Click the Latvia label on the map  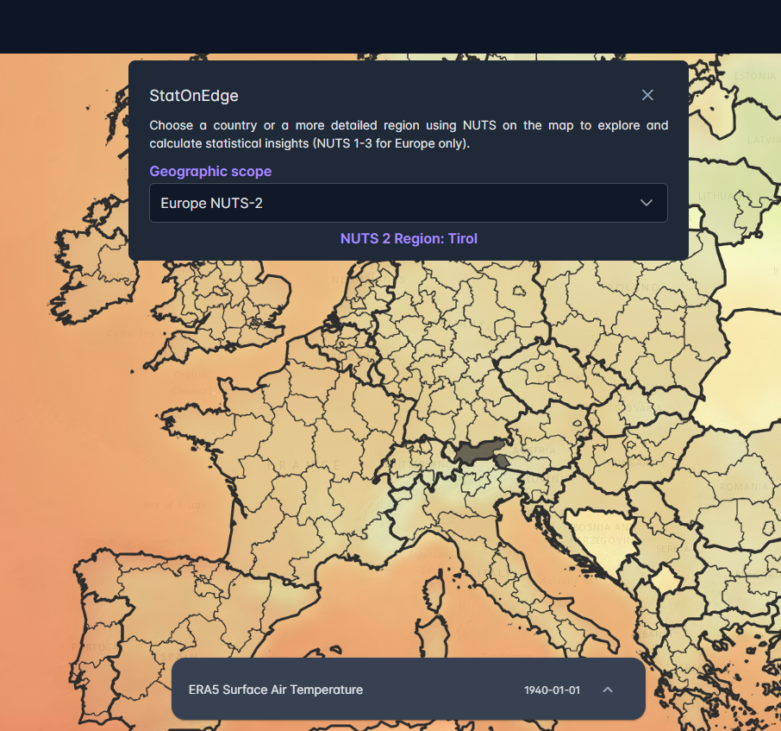tap(763, 139)
